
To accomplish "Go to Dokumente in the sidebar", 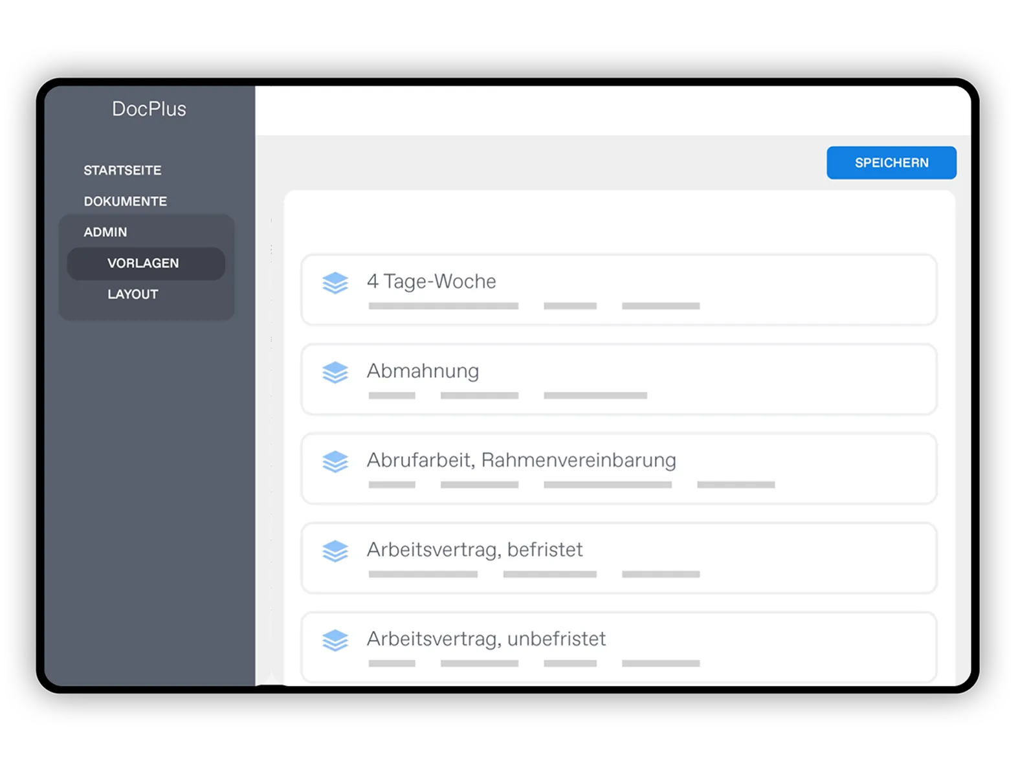I will (126, 201).
